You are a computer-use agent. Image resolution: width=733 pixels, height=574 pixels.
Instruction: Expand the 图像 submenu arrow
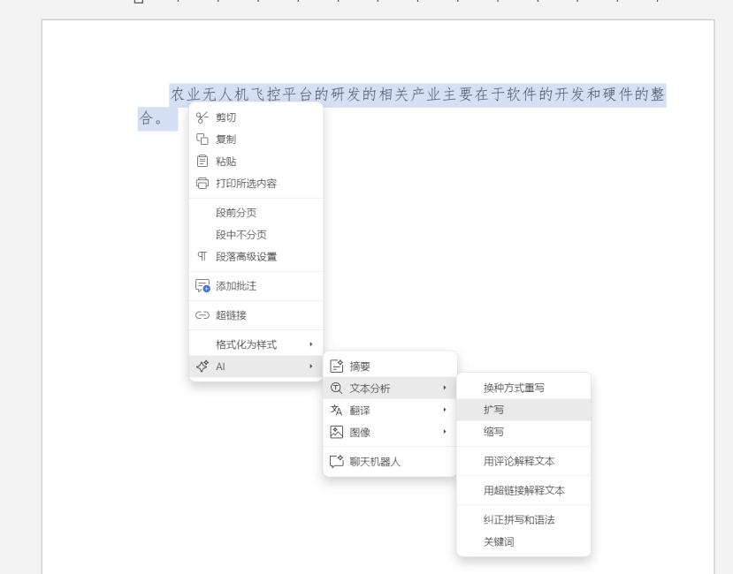tap(445, 432)
